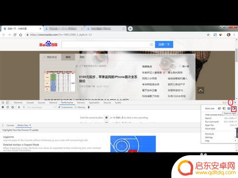Choose Open file from the menu
238x178 pixels.
click(x=220, y=125)
